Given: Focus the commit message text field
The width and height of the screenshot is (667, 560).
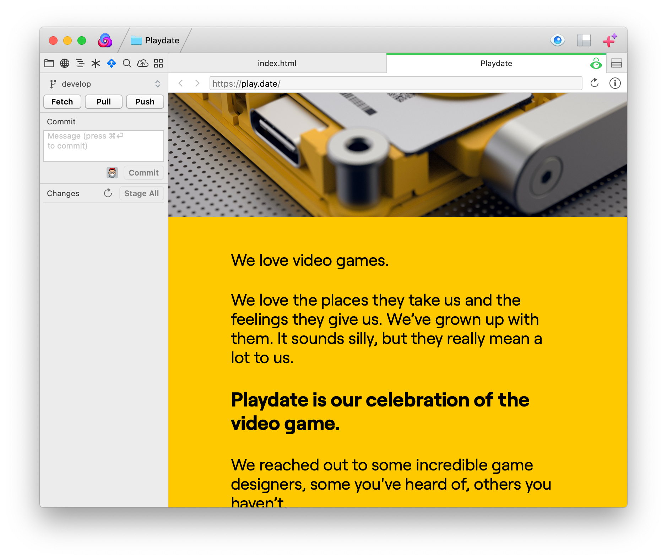Looking at the screenshot, I should point(104,146).
